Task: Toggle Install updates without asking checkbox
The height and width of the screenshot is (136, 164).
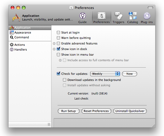Action: coord(65,85)
